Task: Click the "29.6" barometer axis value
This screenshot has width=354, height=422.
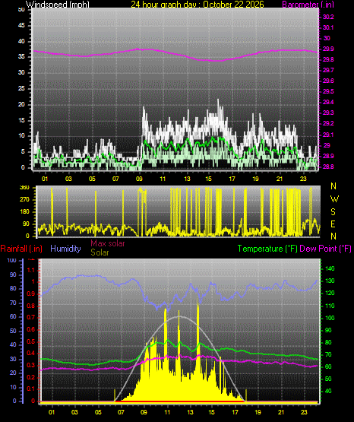Action: pos(328,81)
